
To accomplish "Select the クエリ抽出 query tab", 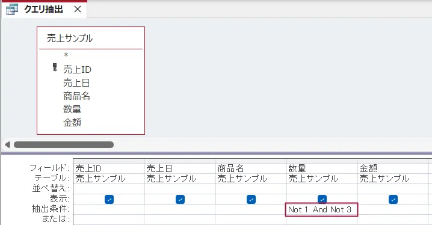I will point(44,10).
